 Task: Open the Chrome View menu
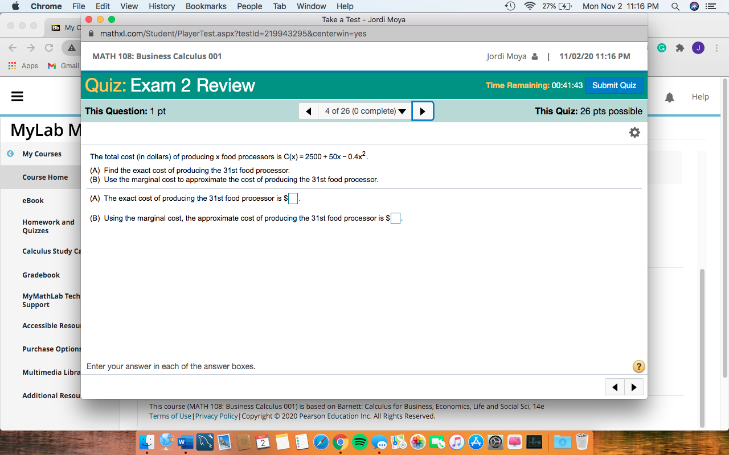129,6
